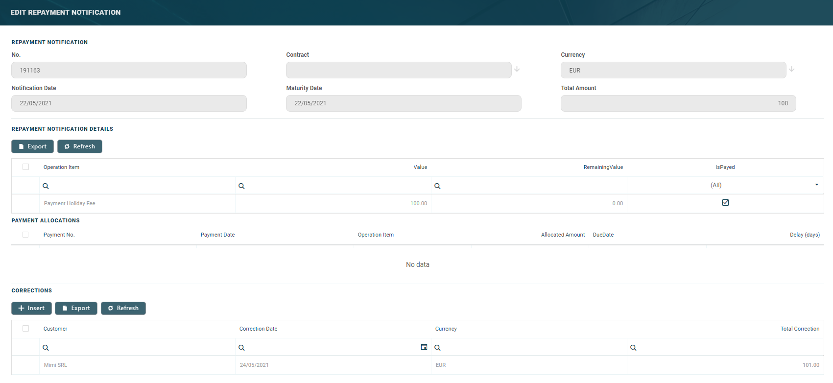
Task: Click search icon in Customer filter
Action: (46, 348)
